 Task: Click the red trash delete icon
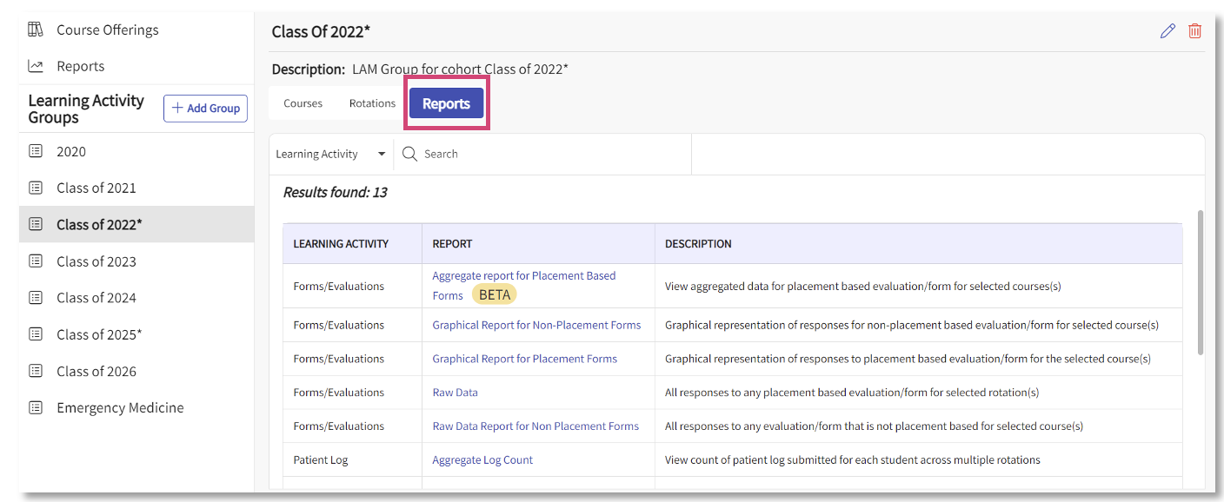pyautogui.click(x=1195, y=31)
